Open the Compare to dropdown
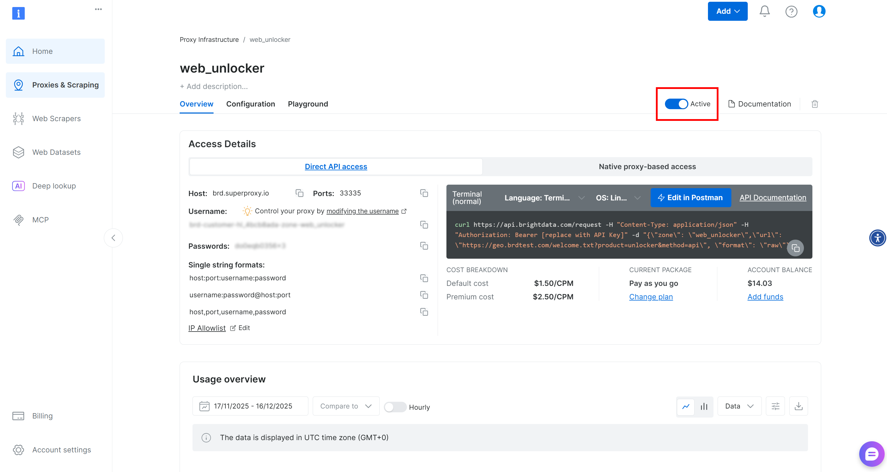 pyautogui.click(x=346, y=406)
